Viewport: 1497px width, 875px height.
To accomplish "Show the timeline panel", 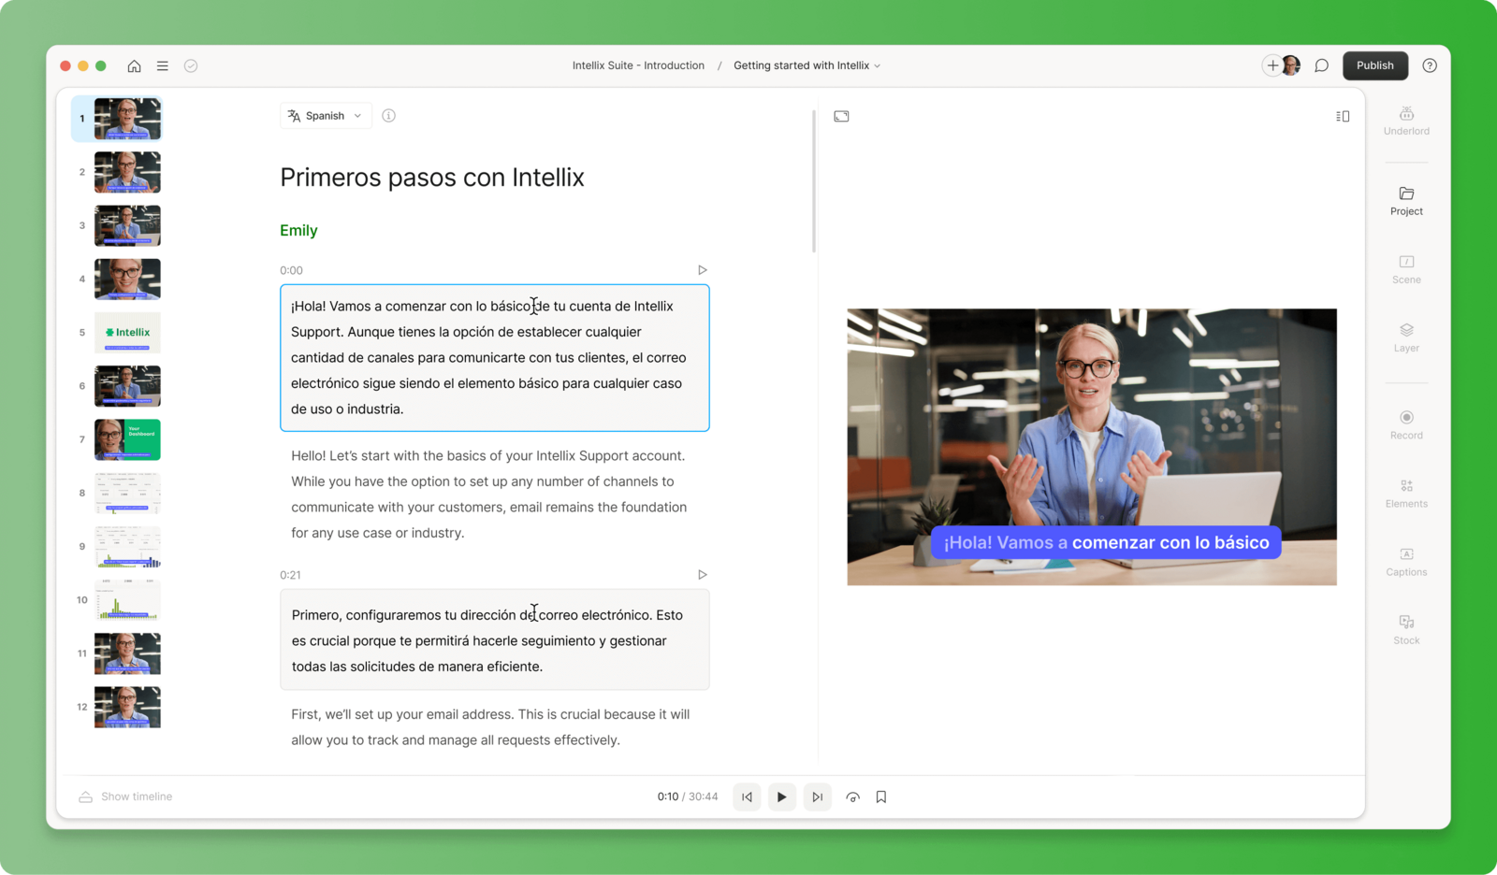I will (124, 796).
